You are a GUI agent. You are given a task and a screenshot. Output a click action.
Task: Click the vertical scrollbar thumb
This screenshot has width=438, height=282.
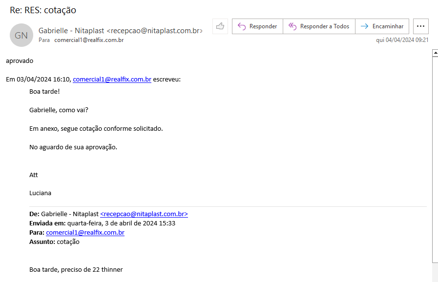tap(435, 161)
